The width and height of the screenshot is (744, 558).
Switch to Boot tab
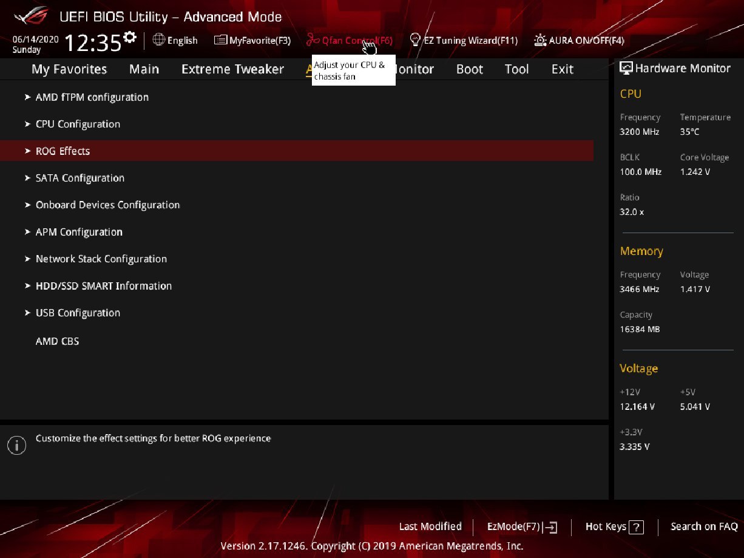coord(470,69)
